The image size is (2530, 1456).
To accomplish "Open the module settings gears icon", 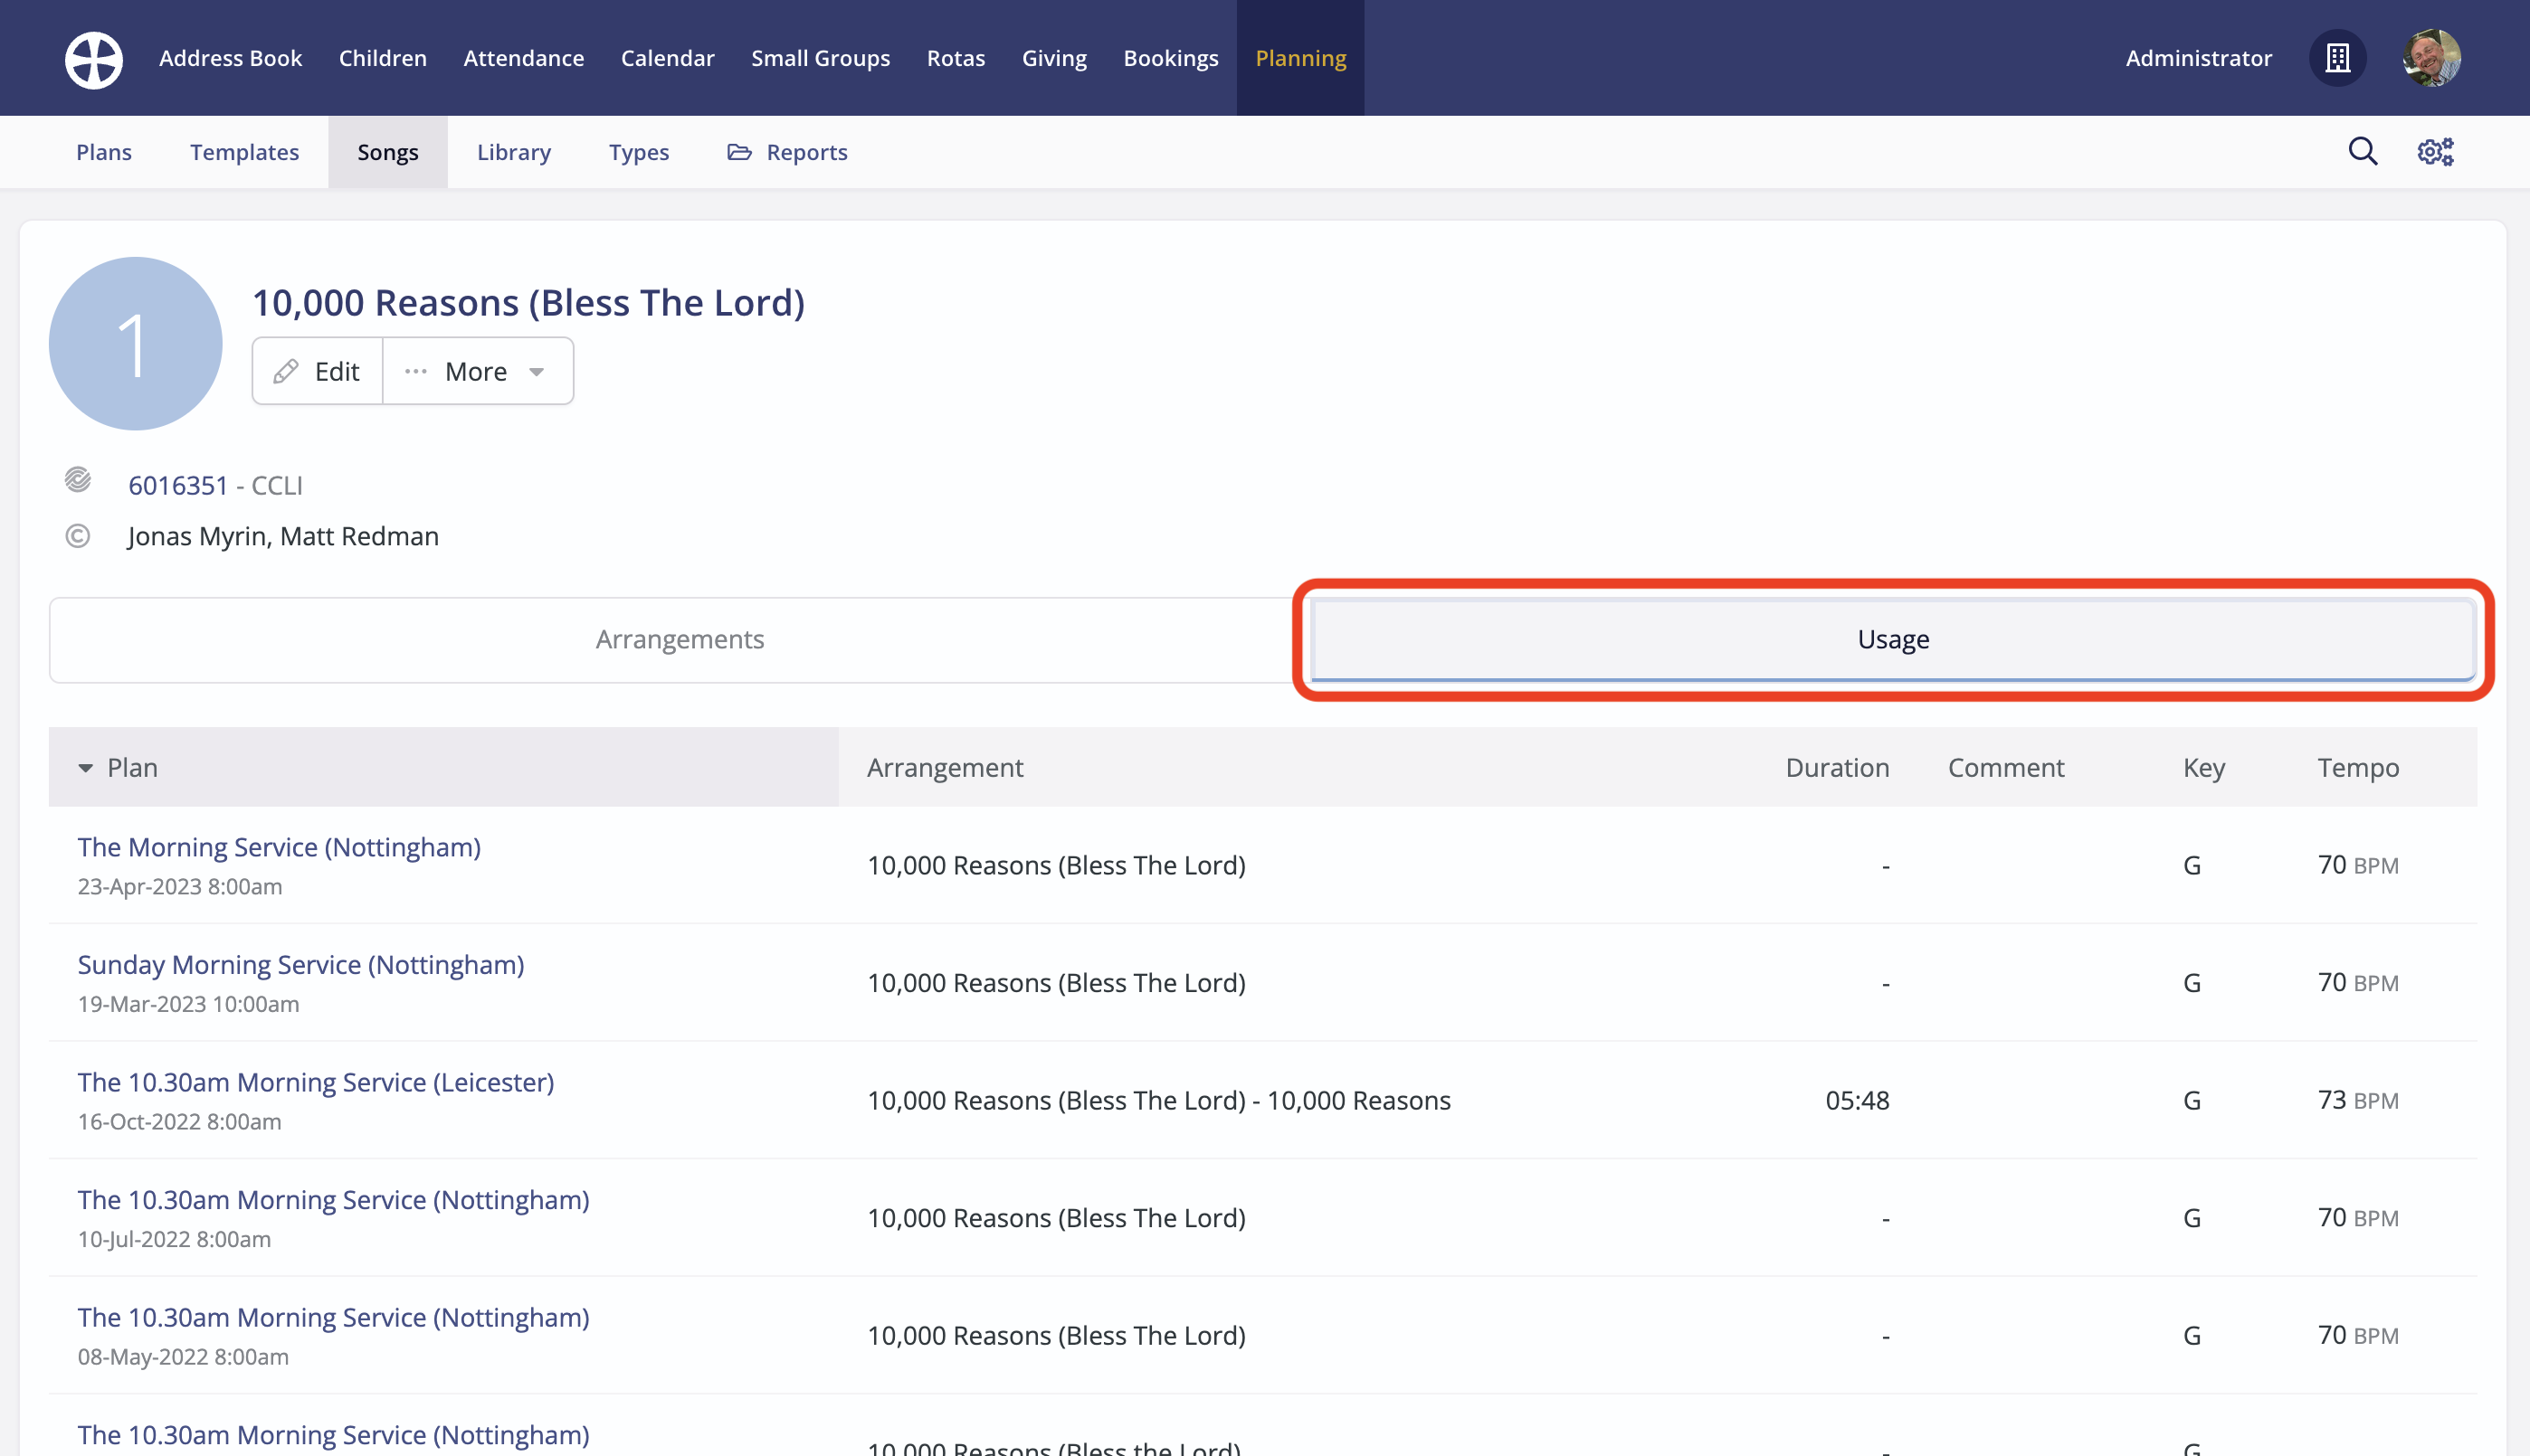I will (2435, 152).
